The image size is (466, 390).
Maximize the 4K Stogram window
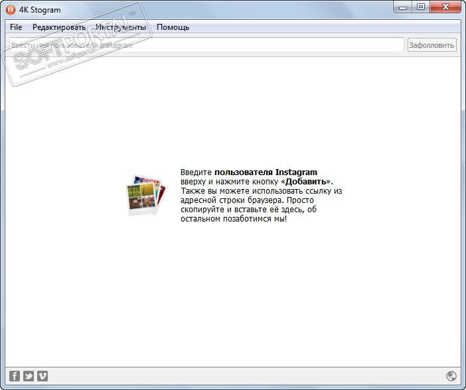point(421,7)
